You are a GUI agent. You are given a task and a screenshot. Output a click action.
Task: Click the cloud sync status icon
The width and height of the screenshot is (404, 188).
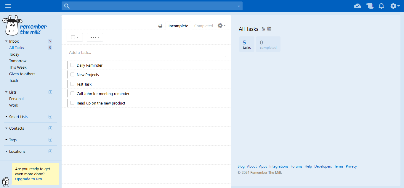click(357, 6)
